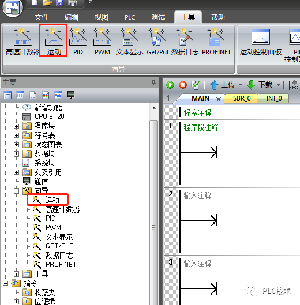Collapse the 向导 tree node
300x305 pixels.
tap(16, 191)
